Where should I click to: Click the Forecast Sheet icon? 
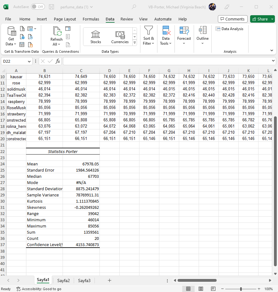(184, 37)
